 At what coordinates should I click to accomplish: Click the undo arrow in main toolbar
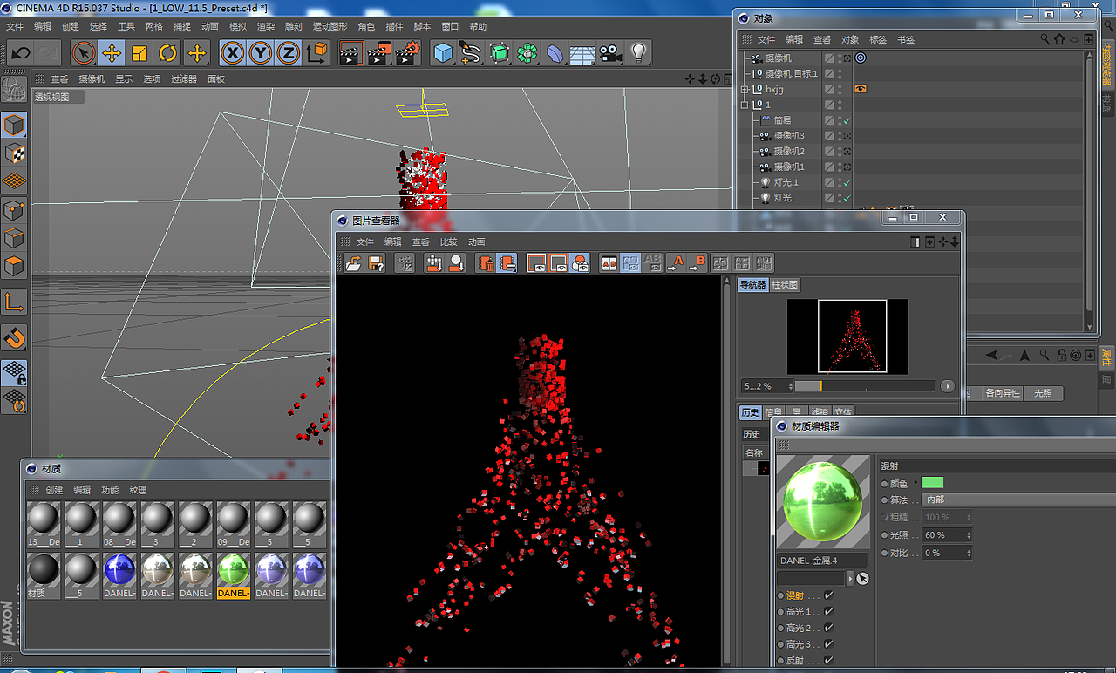click(21, 53)
